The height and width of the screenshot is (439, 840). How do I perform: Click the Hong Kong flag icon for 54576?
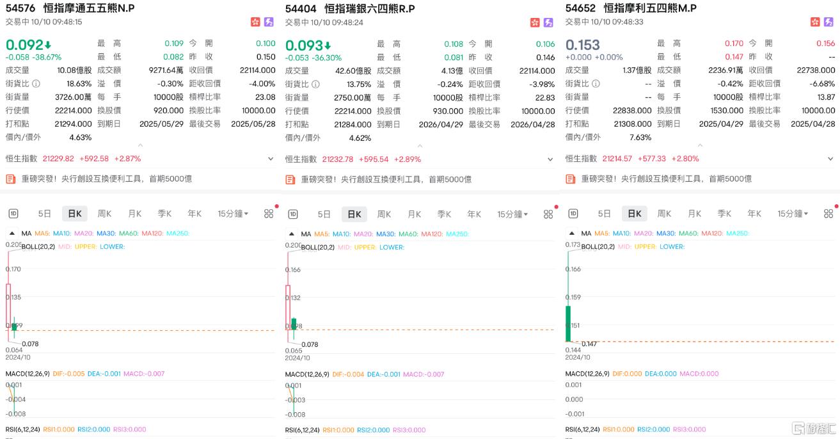click(256, 22)
